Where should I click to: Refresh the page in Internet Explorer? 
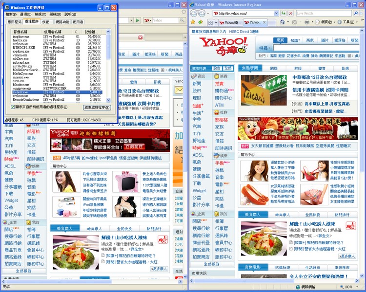click(284, 13)
